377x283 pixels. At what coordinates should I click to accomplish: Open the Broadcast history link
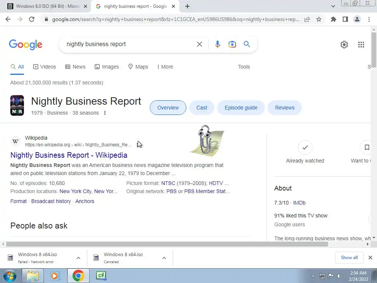[51, 201]
